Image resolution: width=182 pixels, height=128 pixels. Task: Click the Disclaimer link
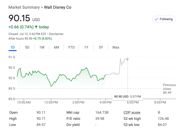tap(56, 34)
